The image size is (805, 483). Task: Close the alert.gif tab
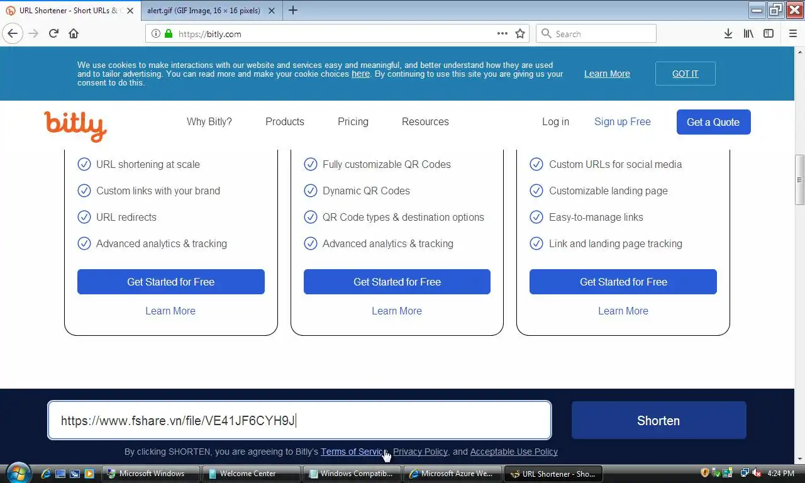(x=272, y=11)
